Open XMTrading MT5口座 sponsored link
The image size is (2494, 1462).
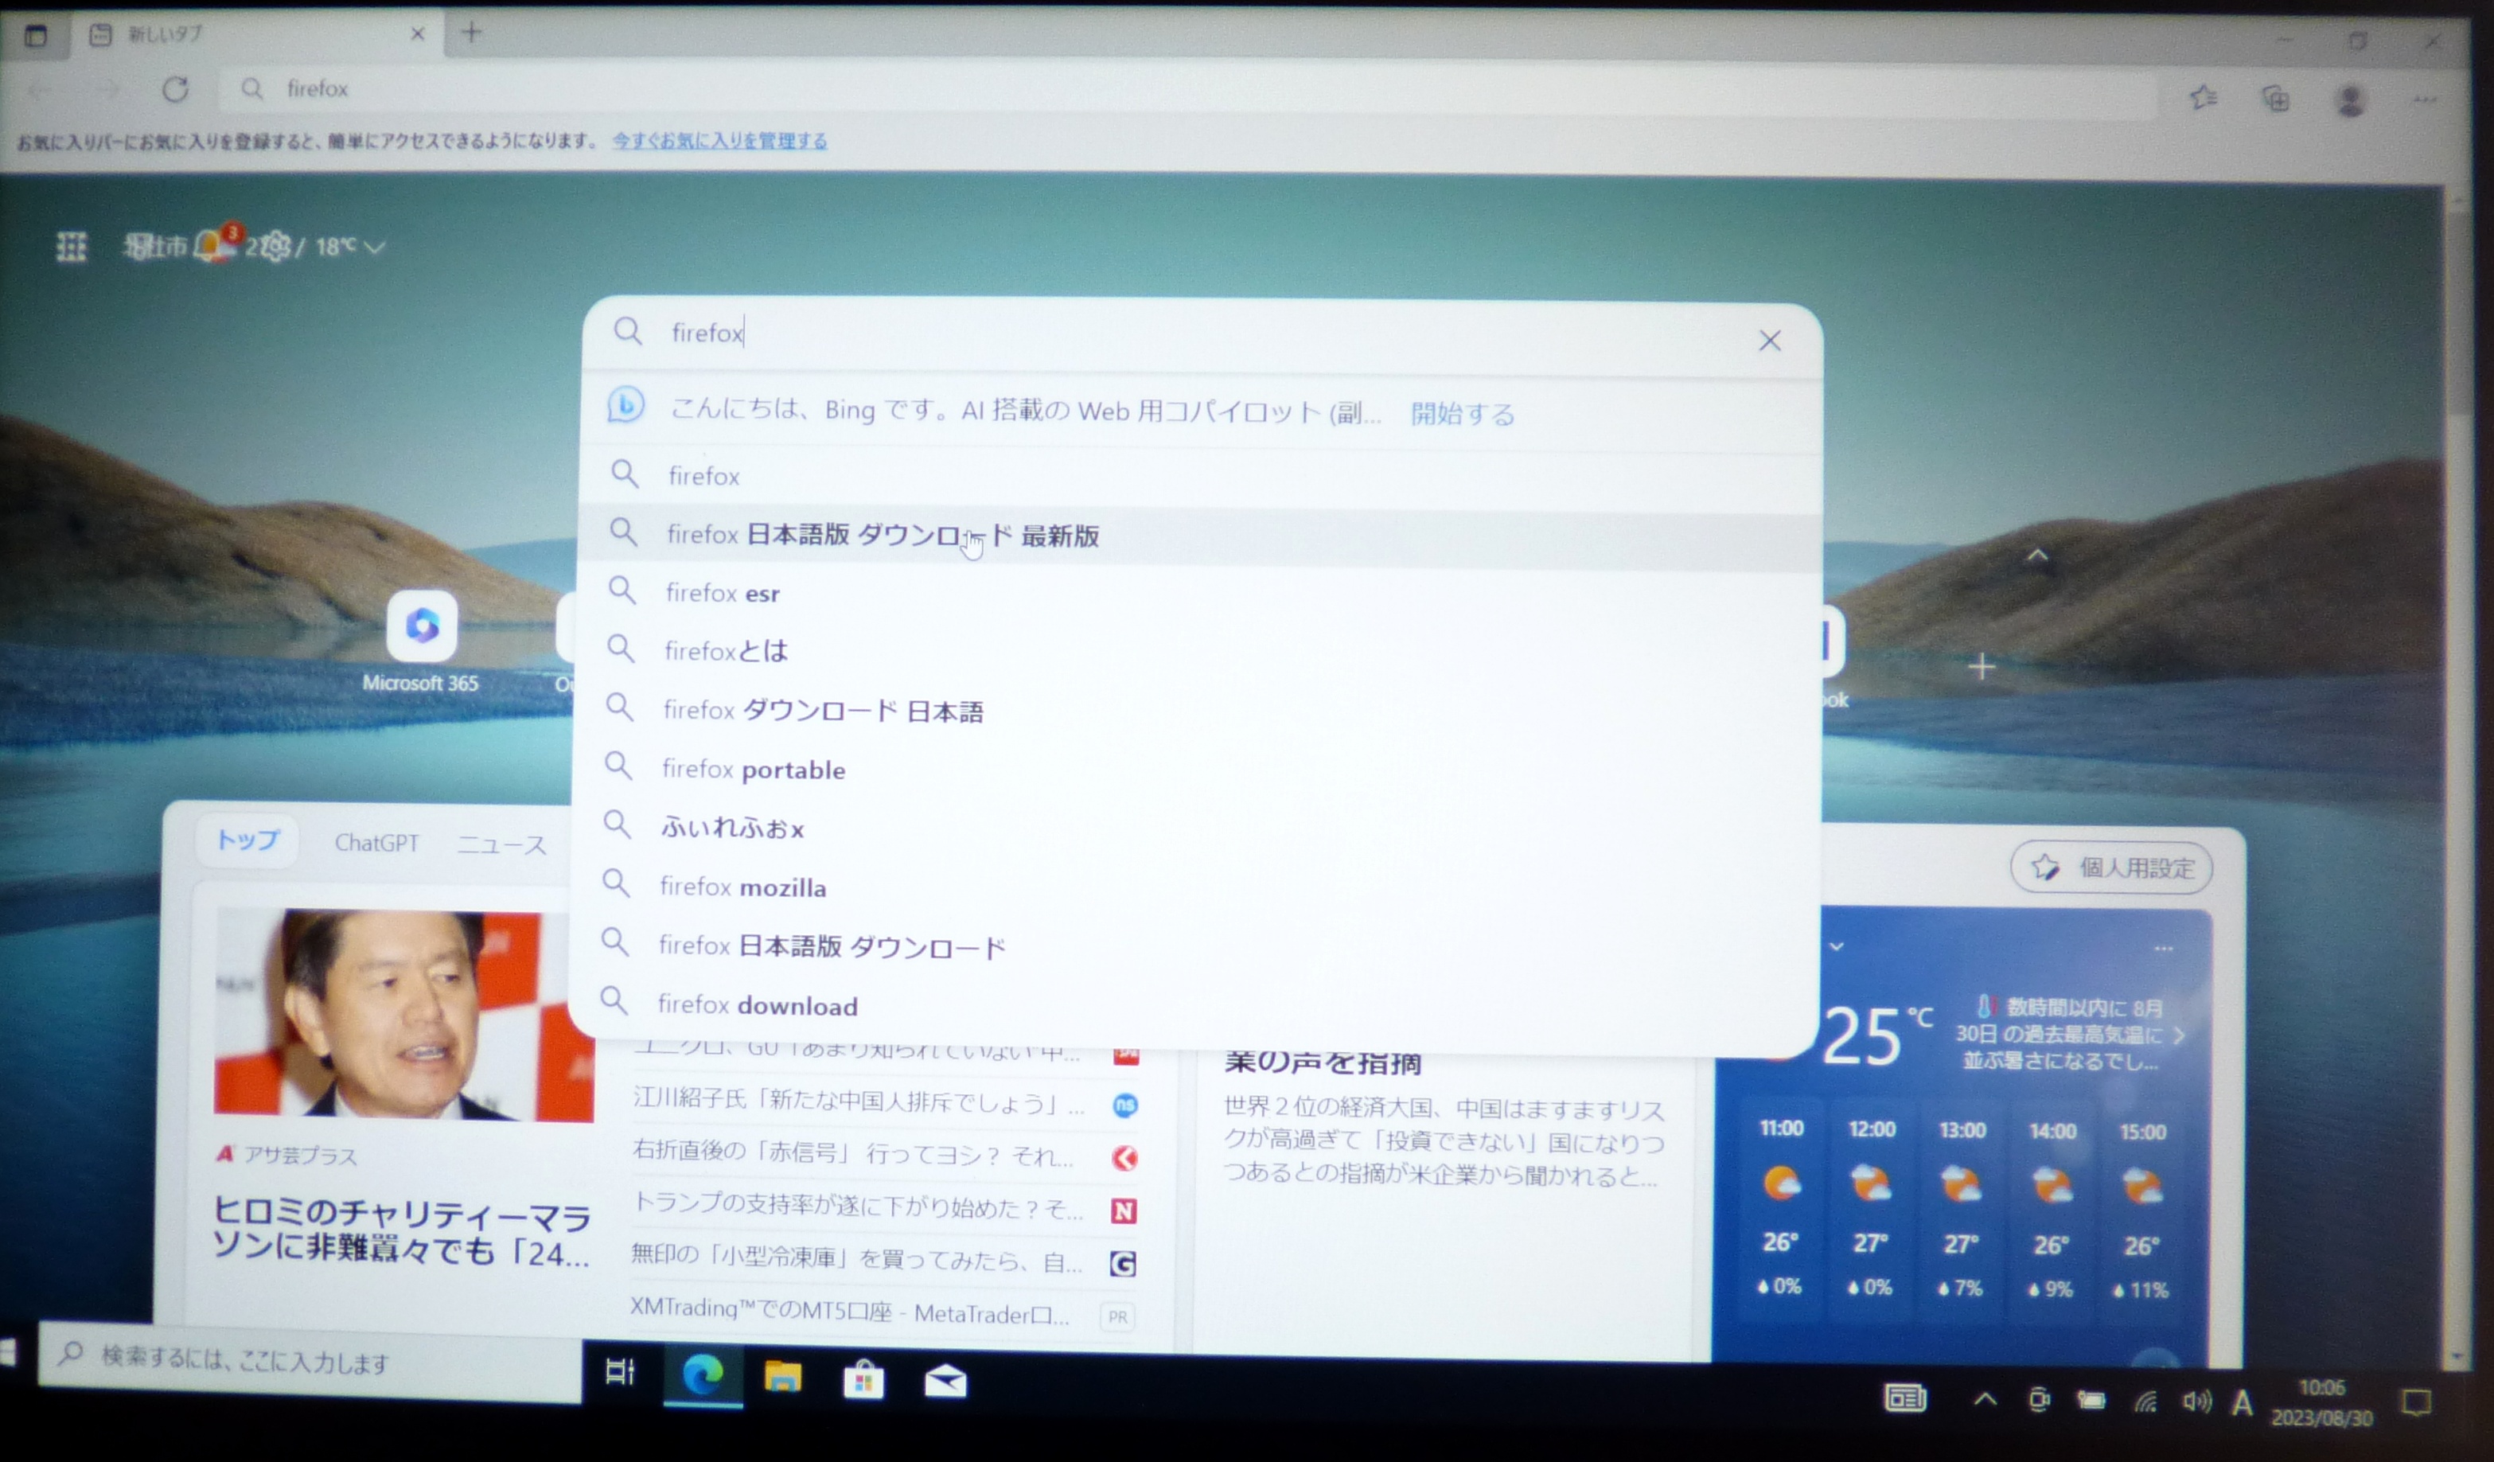point(849,1312)
